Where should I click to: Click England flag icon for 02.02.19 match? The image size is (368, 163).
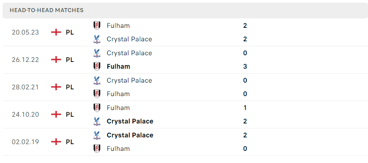pyautogui.click(x=56, y=142)
